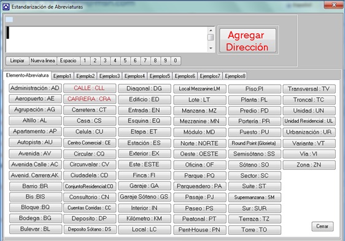This screenshot has width=345, height=241.
Task: Click the digit 0 button
Action: coord(176,61)
